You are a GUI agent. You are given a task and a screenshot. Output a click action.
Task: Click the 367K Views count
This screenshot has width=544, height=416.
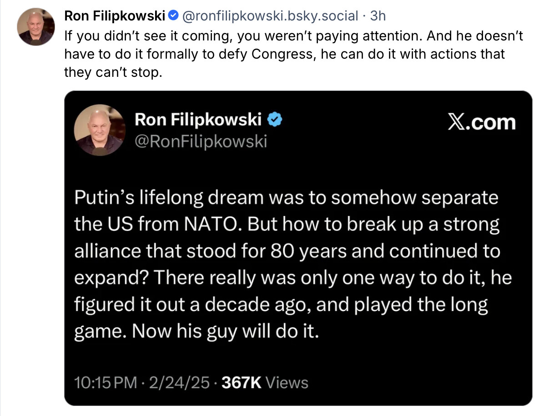265,383
